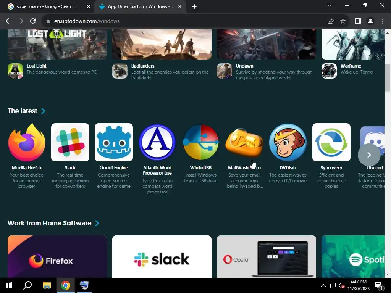Select the Godot Engine icon
Viewport: 391px width, 293px height.
click(114, 142)
